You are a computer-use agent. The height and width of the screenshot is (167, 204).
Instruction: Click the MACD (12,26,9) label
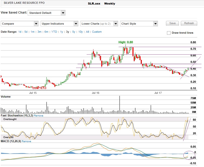11,141
